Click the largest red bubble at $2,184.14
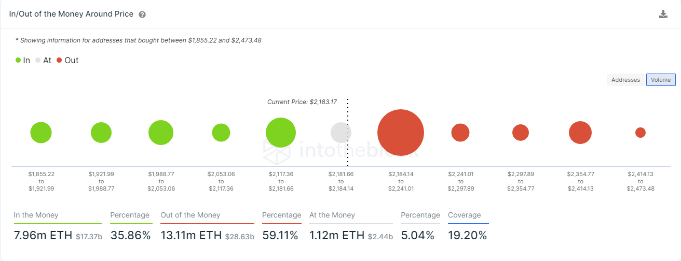Screen dimensions: 681x261 [x=401, y=133]
